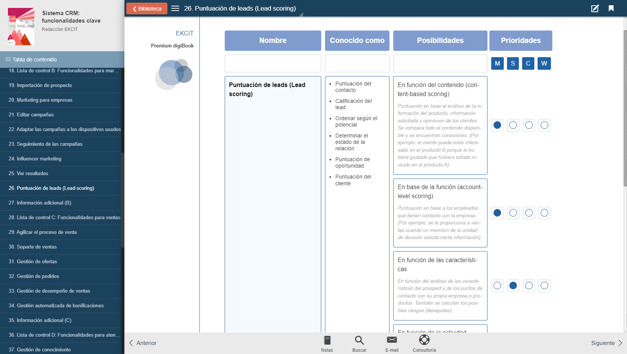The width and height of the screenshot is (627, 354).
Task: Filter priorities by W button
Action: (x=544, y=63)
